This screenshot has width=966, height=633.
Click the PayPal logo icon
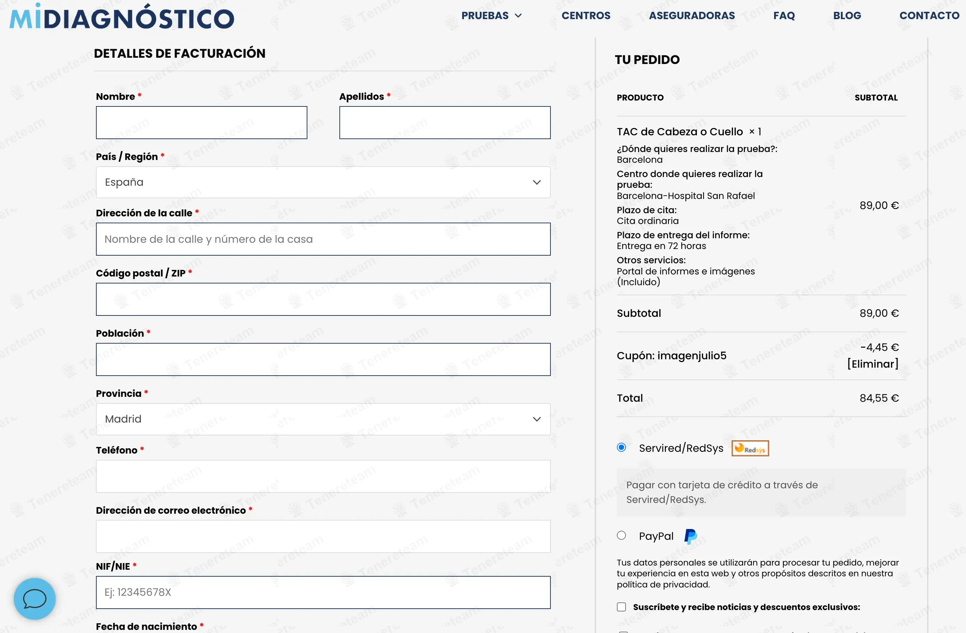[690, 536]
